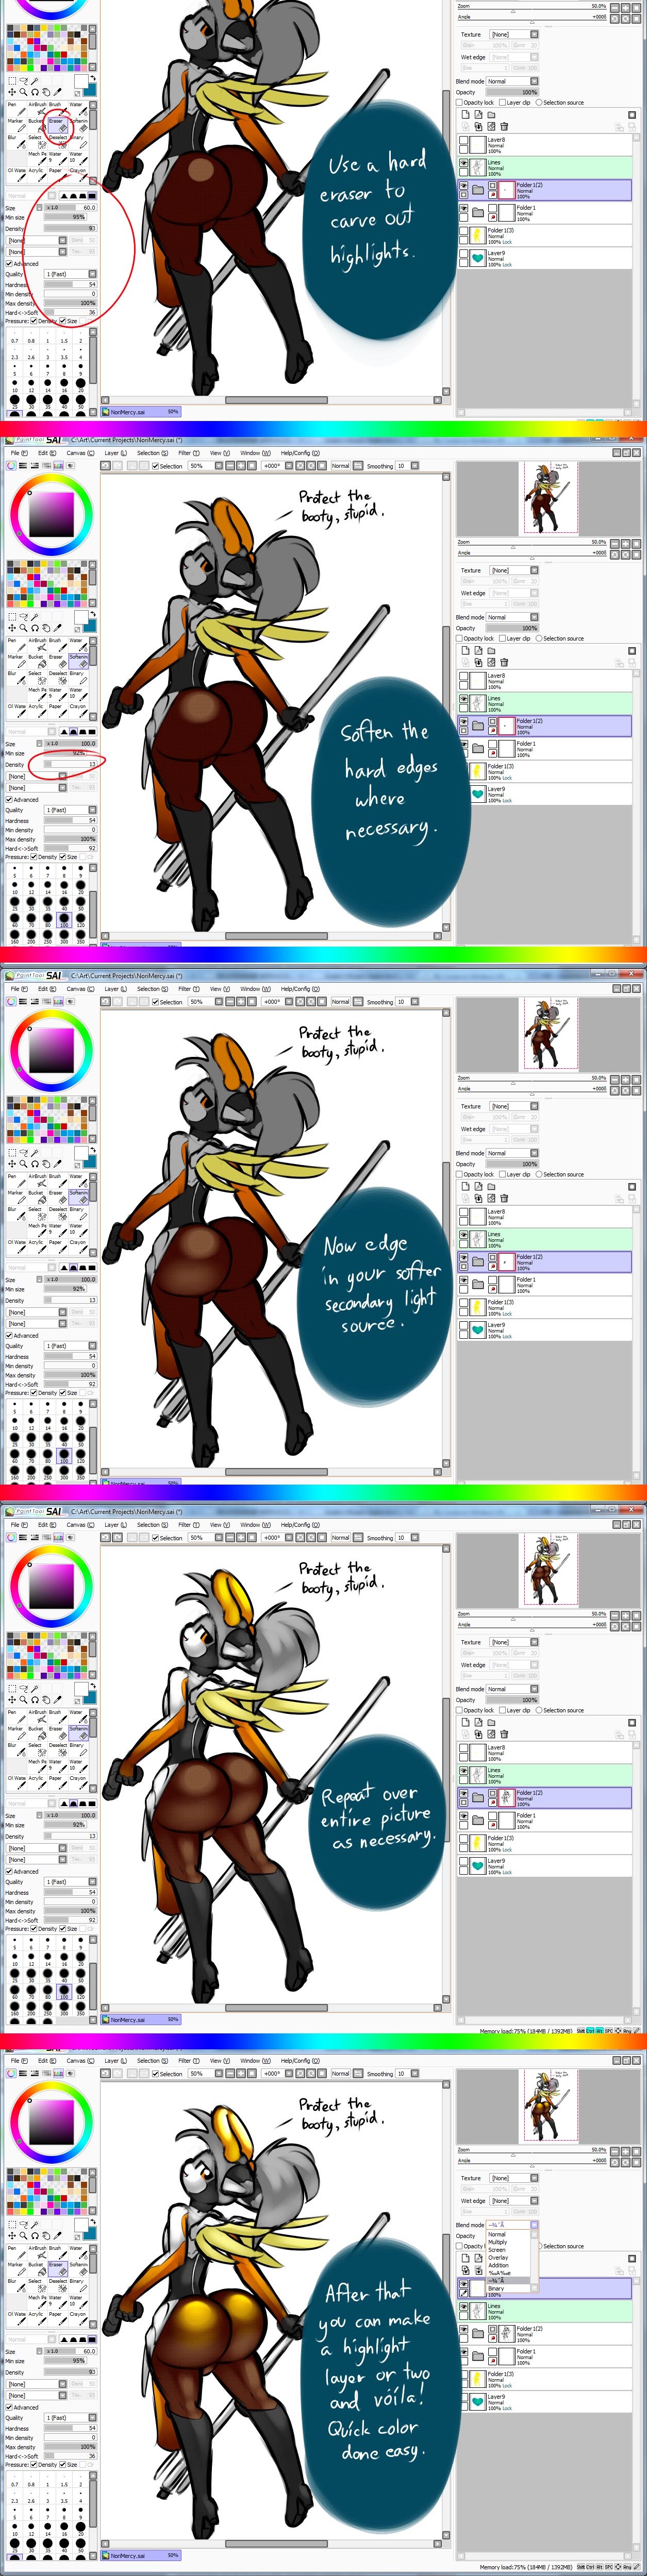The width and height of the screenshot is (647, 2576).
Task: Toggle pressure Size checkbox in 'Now edge in' screenshot
Action: click(x=62, y=1393)
